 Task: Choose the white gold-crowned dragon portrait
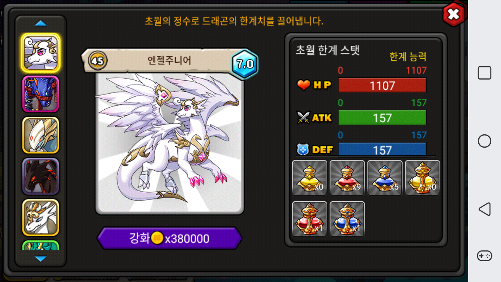pos(41,217)
